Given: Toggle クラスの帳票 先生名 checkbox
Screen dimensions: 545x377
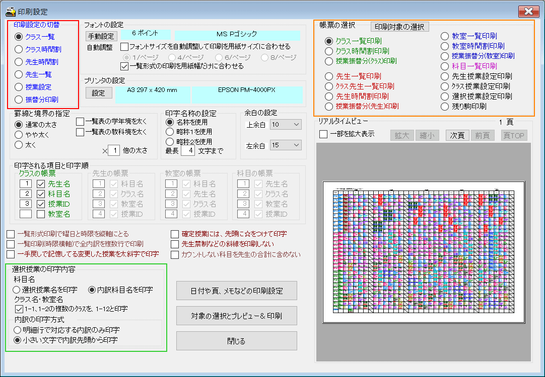Looking at the screenshot, I should [x=41, y=184].
